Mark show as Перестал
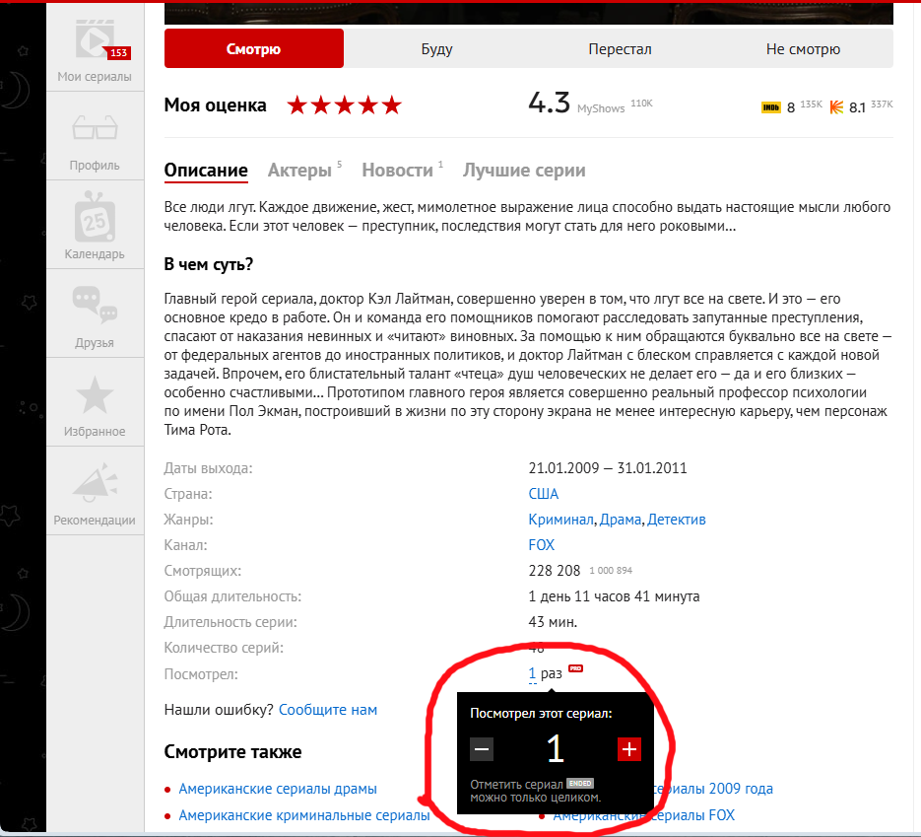The height and width of the screenshot is (837, 921). (620, 49)
